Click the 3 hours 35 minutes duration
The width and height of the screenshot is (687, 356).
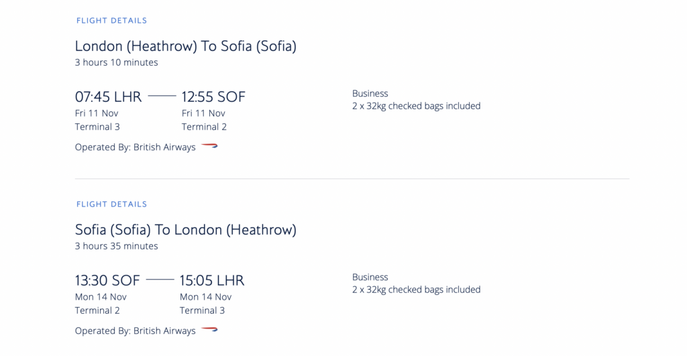(116, 246)
